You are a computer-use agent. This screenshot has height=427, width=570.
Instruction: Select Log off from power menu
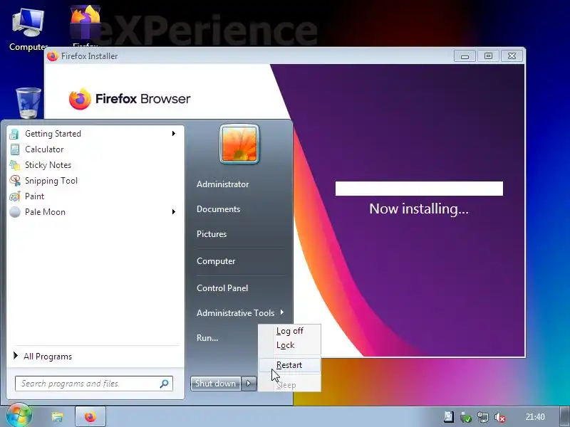pyautogui.click(x=289, y=331)
